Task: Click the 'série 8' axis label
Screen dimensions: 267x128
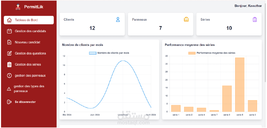Action: 240,115
